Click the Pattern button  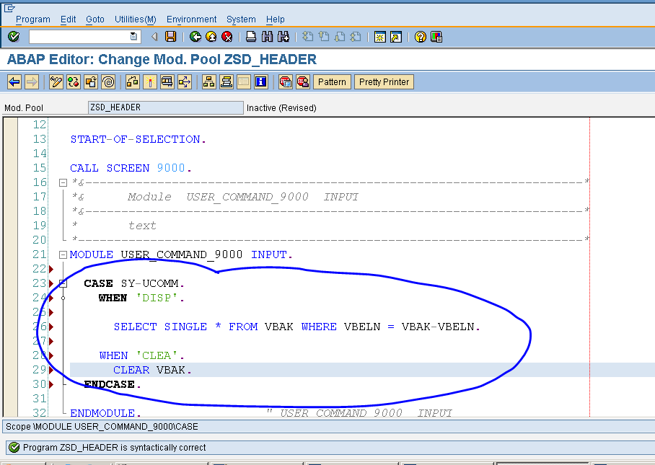332,81
